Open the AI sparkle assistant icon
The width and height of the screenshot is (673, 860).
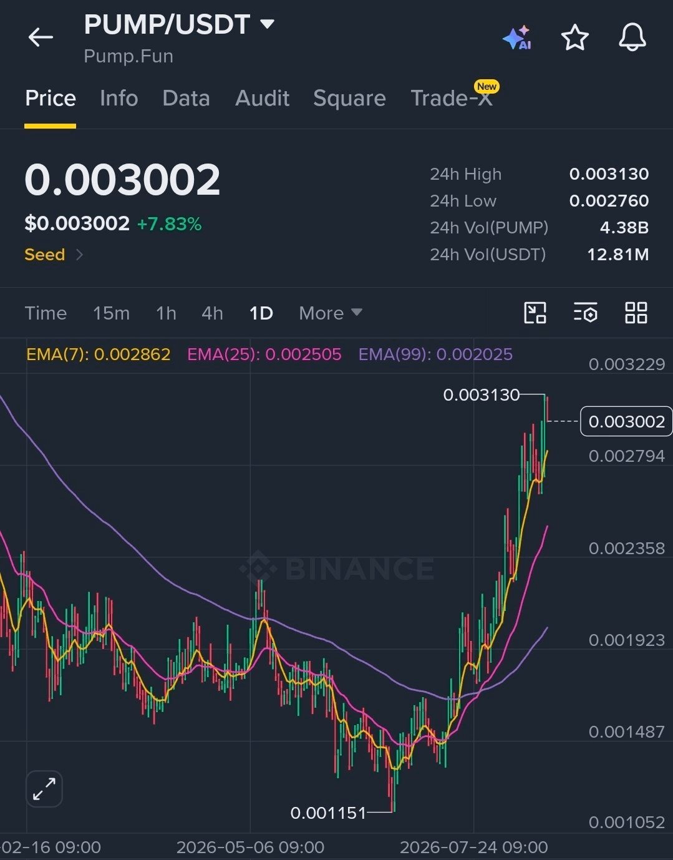tap(517, 38)
